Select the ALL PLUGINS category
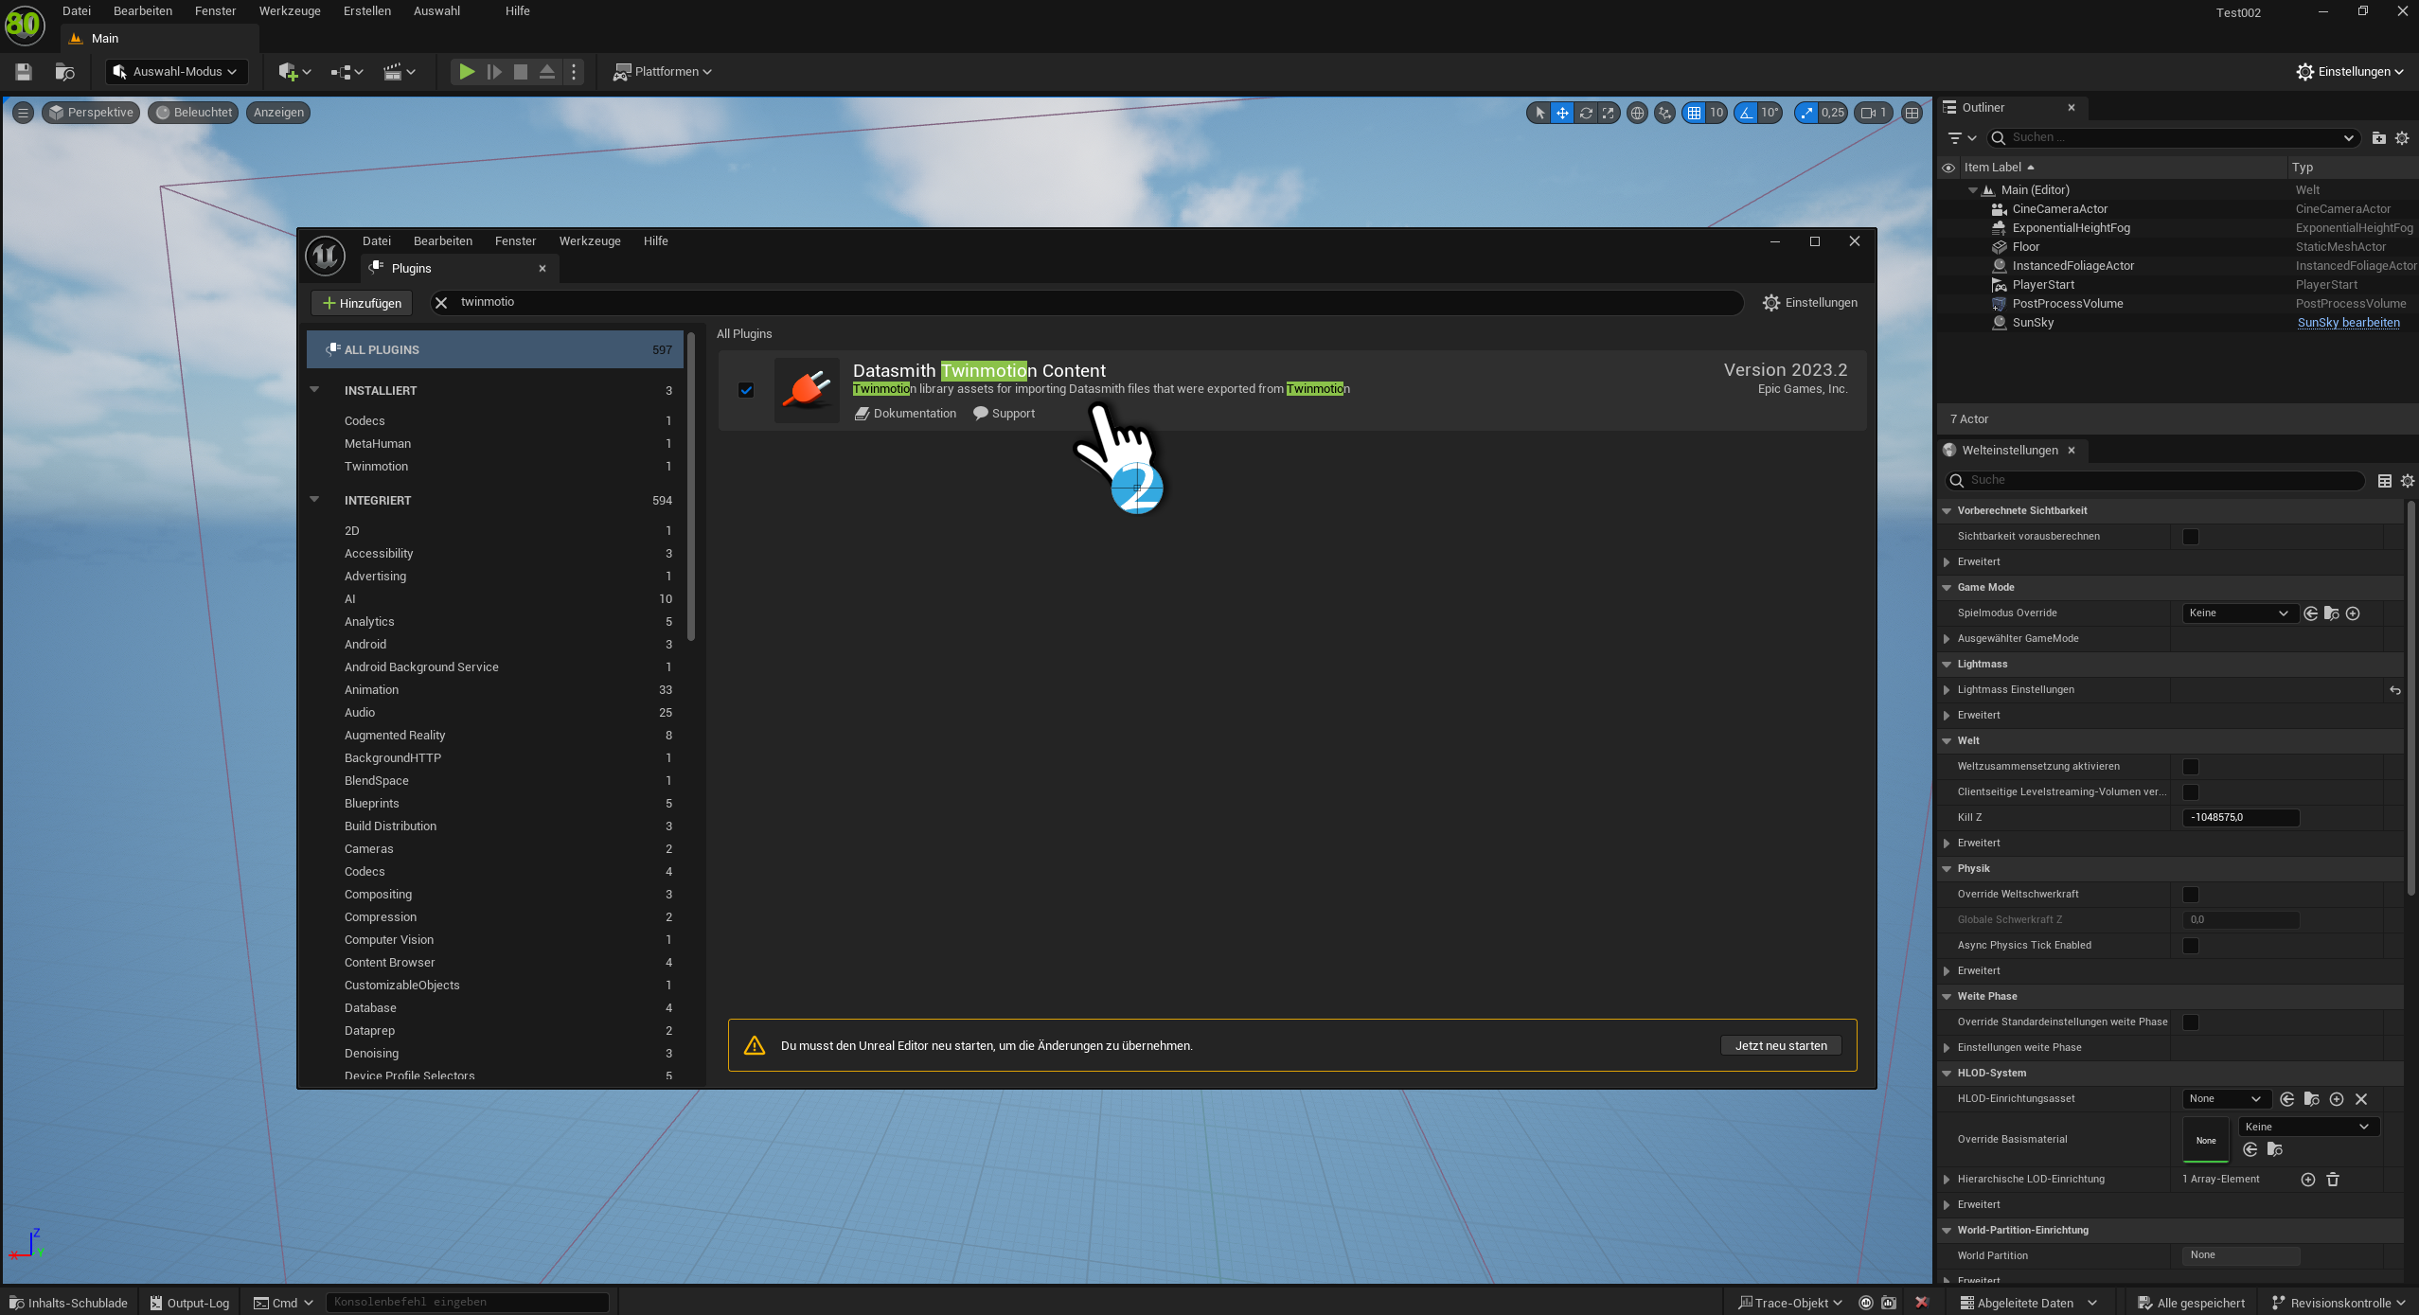The image size is (2419, 1315). (495, 350)
